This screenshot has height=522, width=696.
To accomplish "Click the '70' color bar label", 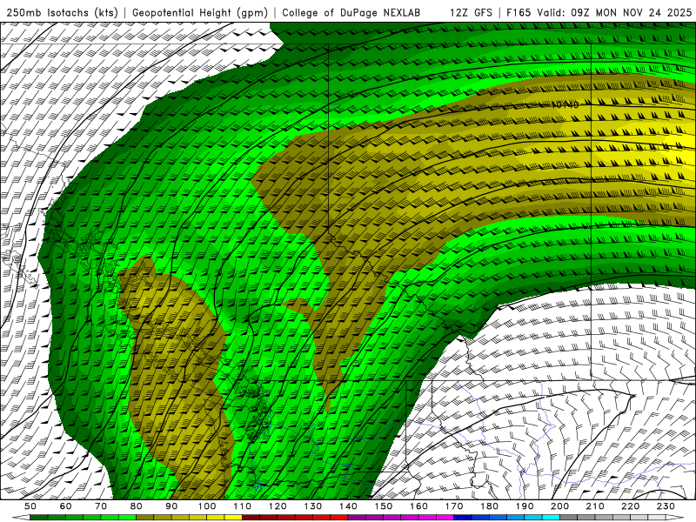I will click(101, 506).
